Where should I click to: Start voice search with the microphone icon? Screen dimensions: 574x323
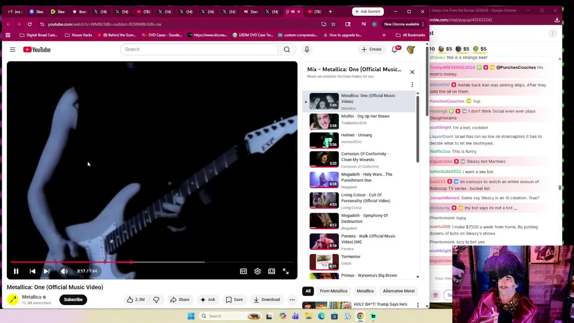(307, 49)
